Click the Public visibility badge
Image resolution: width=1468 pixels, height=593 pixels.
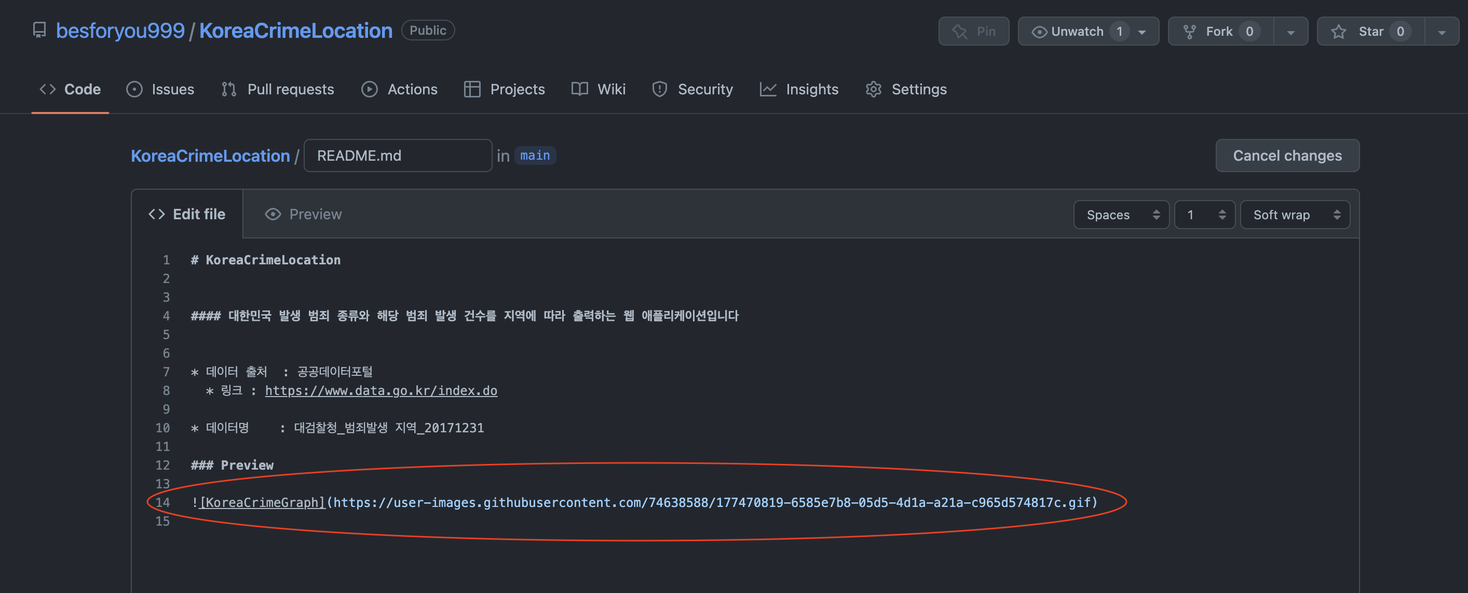pyautogui.click(x=428, y=30)
